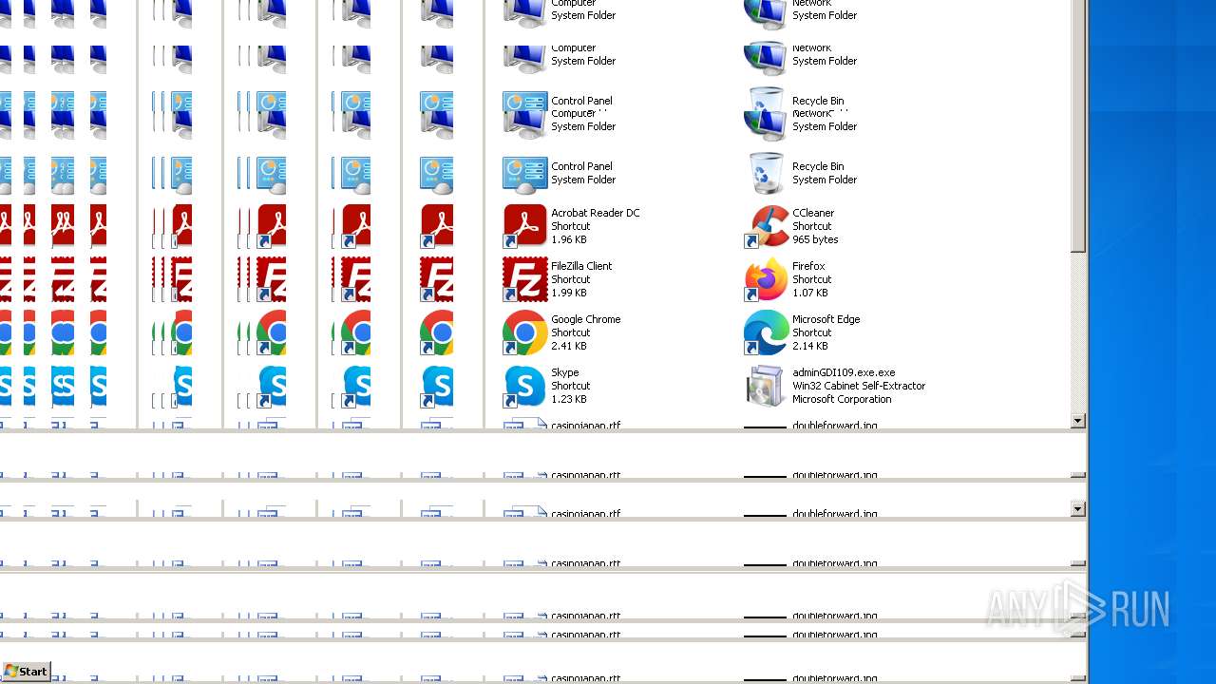The image size is (1216, 684).
Task: Click the FileZilla Client file name
Action: click(581, 266)
